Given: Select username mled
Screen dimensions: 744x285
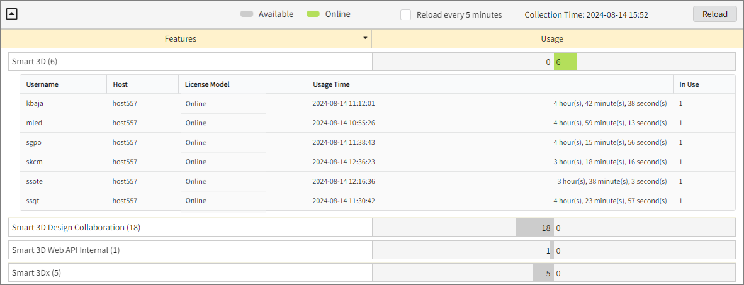Looking at the screenshot, I should coord(34,123).
